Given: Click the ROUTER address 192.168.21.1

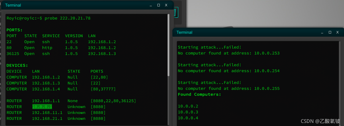Looking at the screenshot, I should click(x=47, y=118).
